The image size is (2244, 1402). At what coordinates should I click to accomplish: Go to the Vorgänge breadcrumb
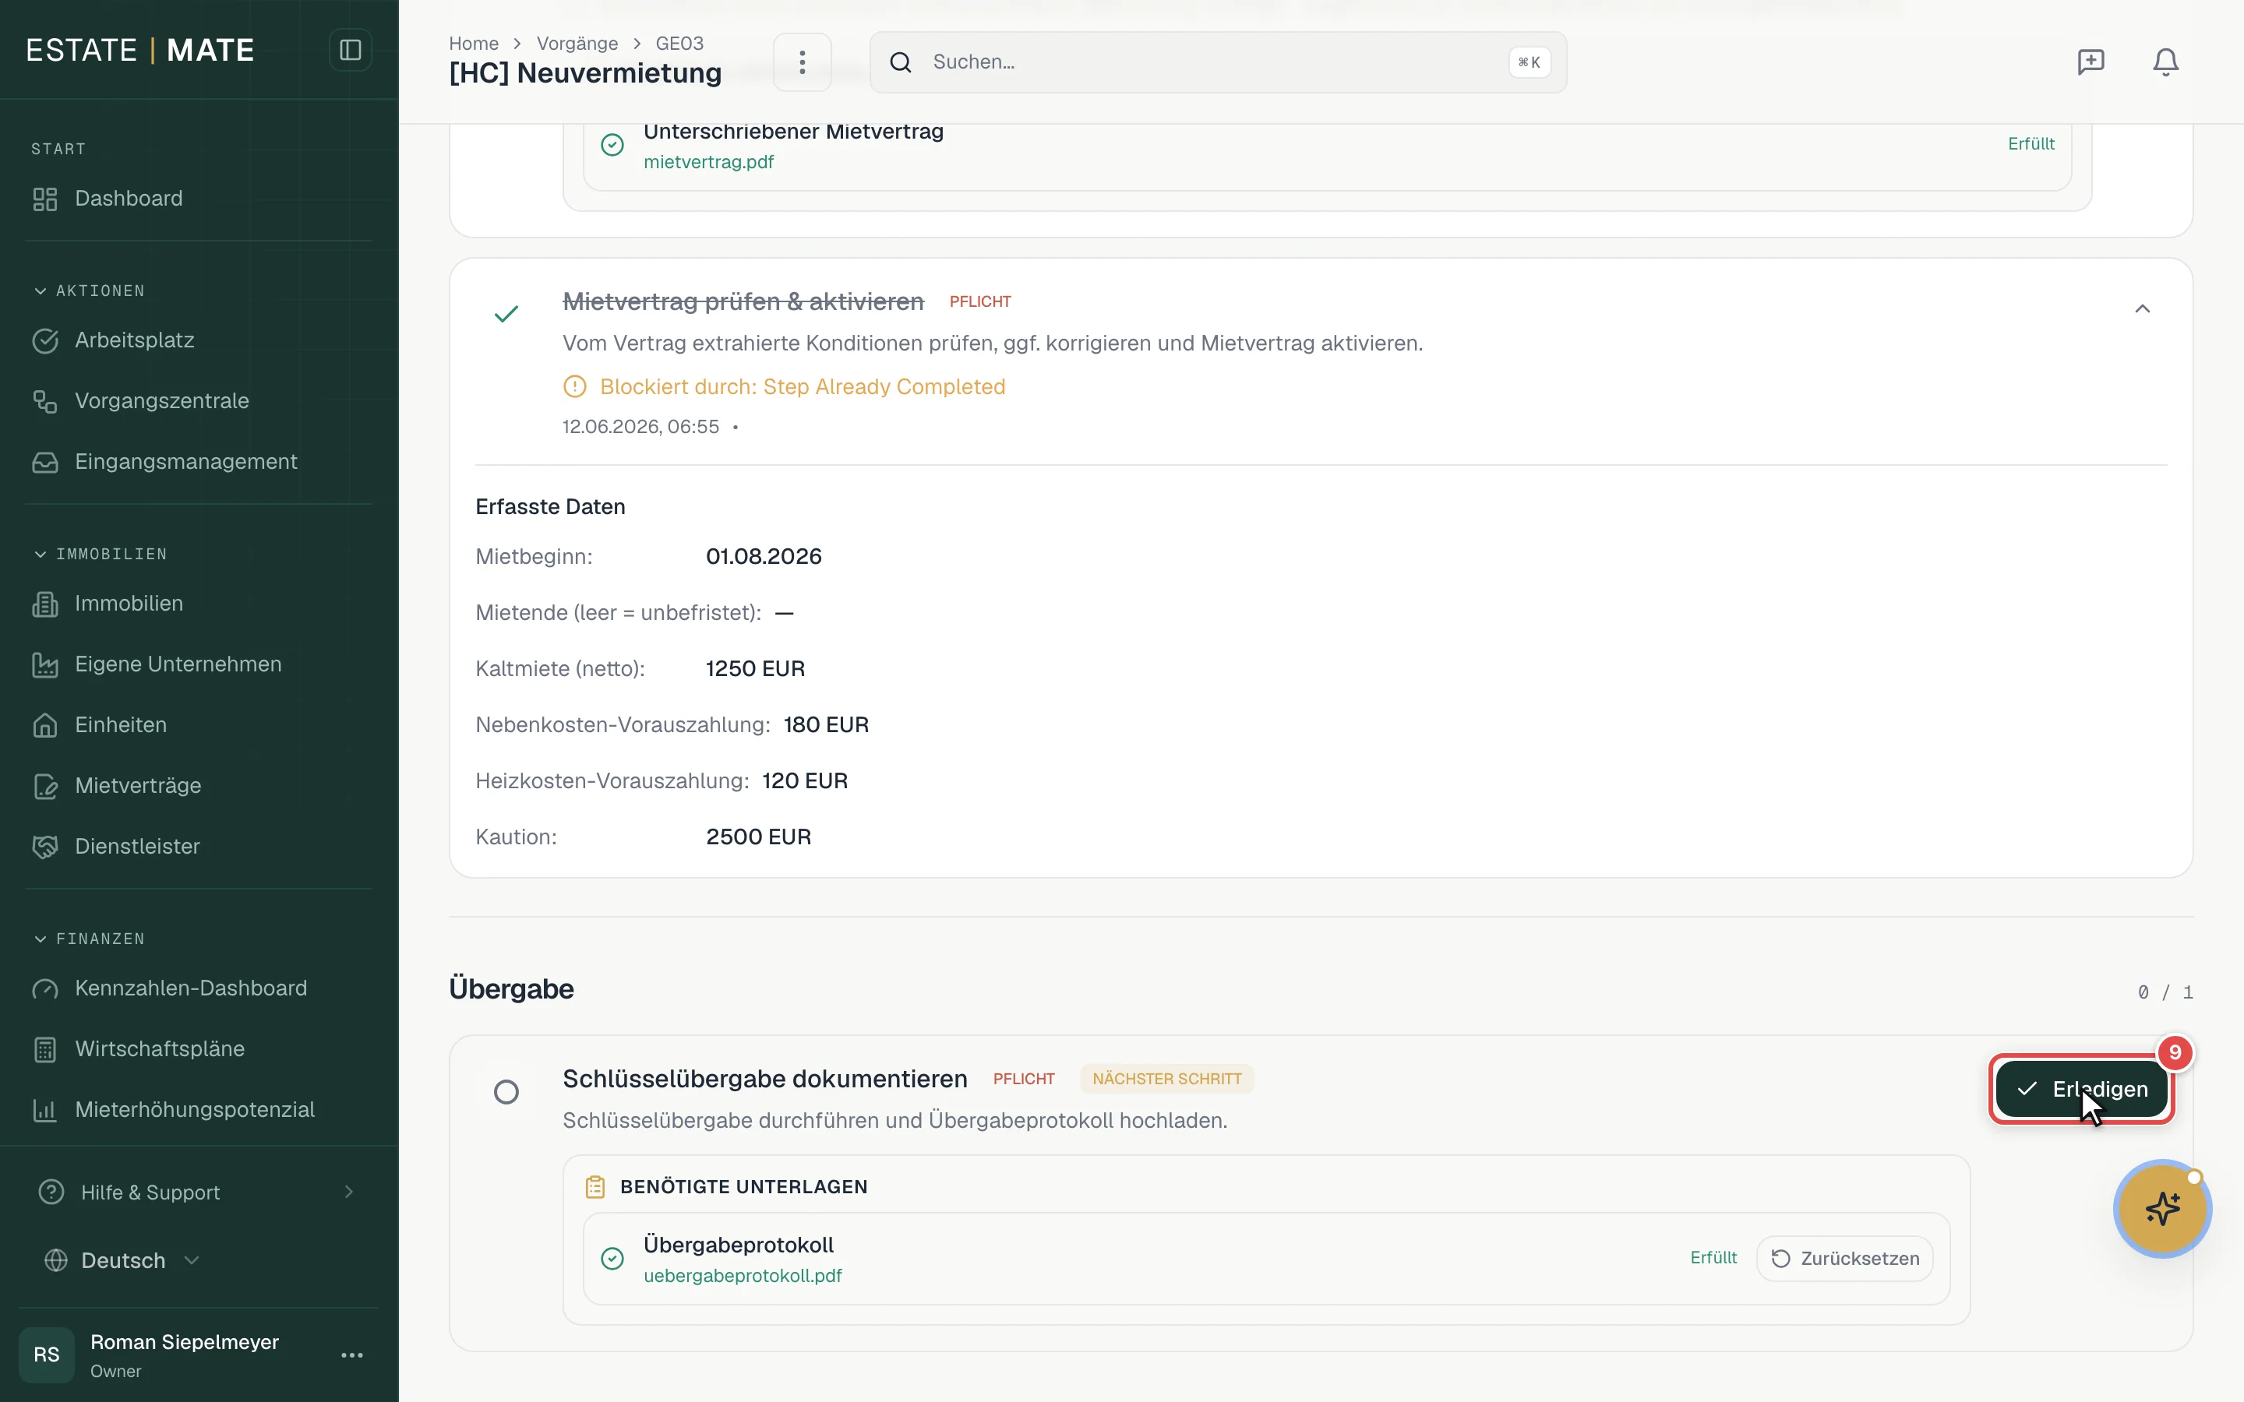click(577, 44)
